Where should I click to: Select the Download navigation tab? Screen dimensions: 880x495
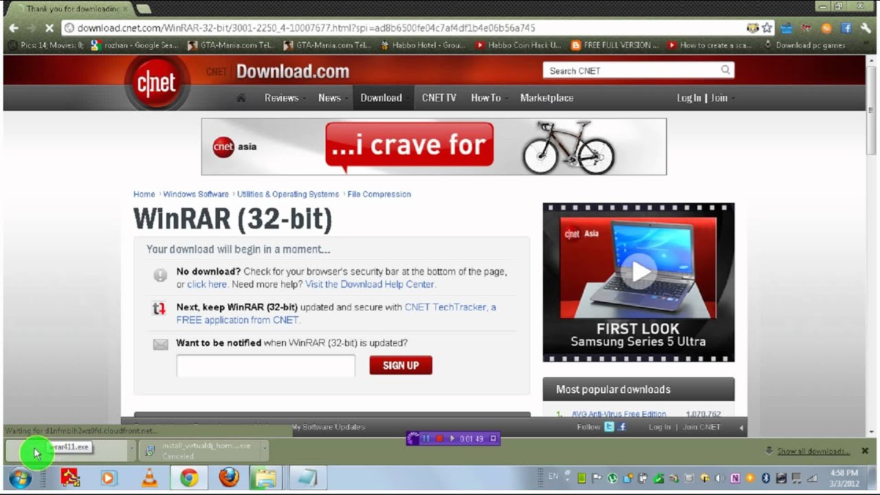click(382, 98)
